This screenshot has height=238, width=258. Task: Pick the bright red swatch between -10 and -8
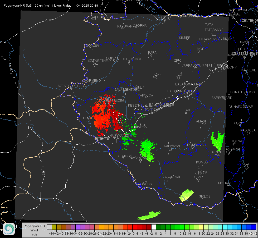pos(135,227)
